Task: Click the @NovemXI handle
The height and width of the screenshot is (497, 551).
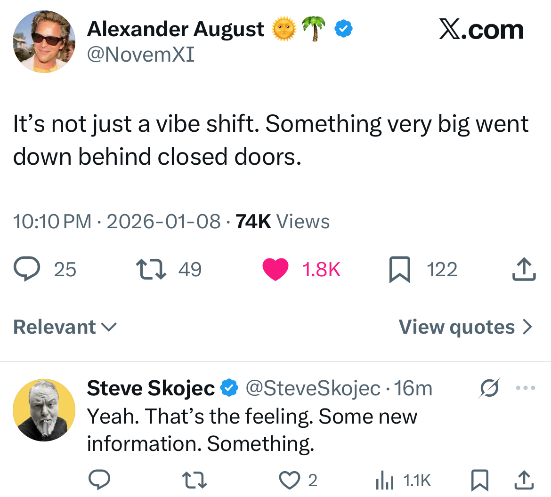Action: [x=140, y=55]
